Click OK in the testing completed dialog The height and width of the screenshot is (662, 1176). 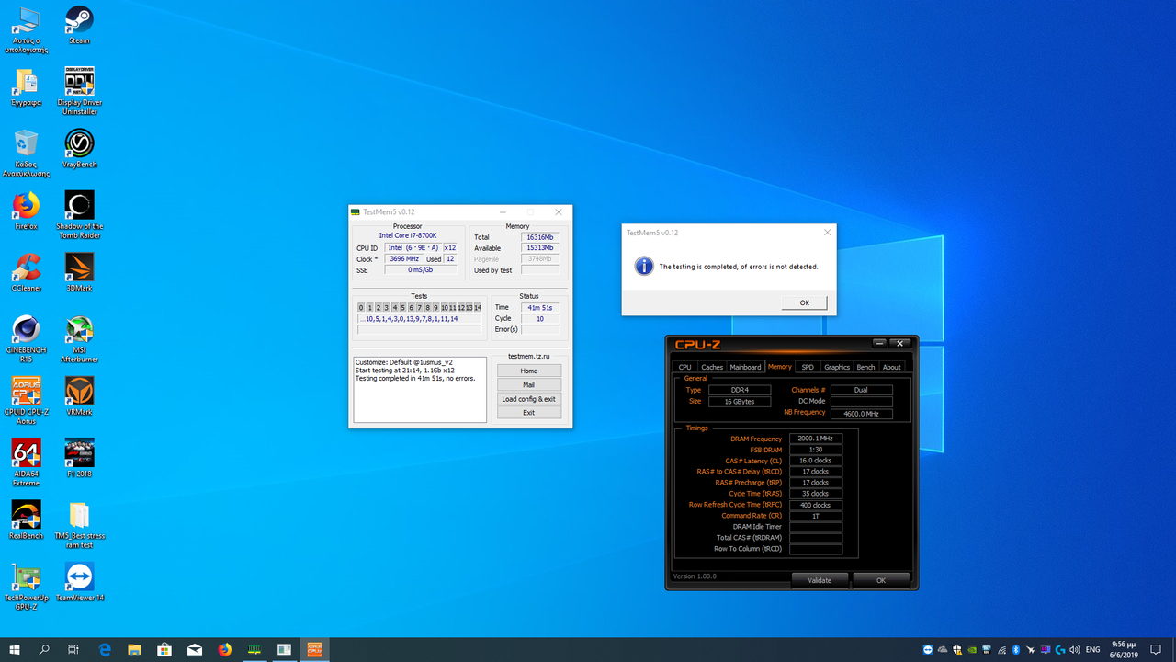click(804, 302)
